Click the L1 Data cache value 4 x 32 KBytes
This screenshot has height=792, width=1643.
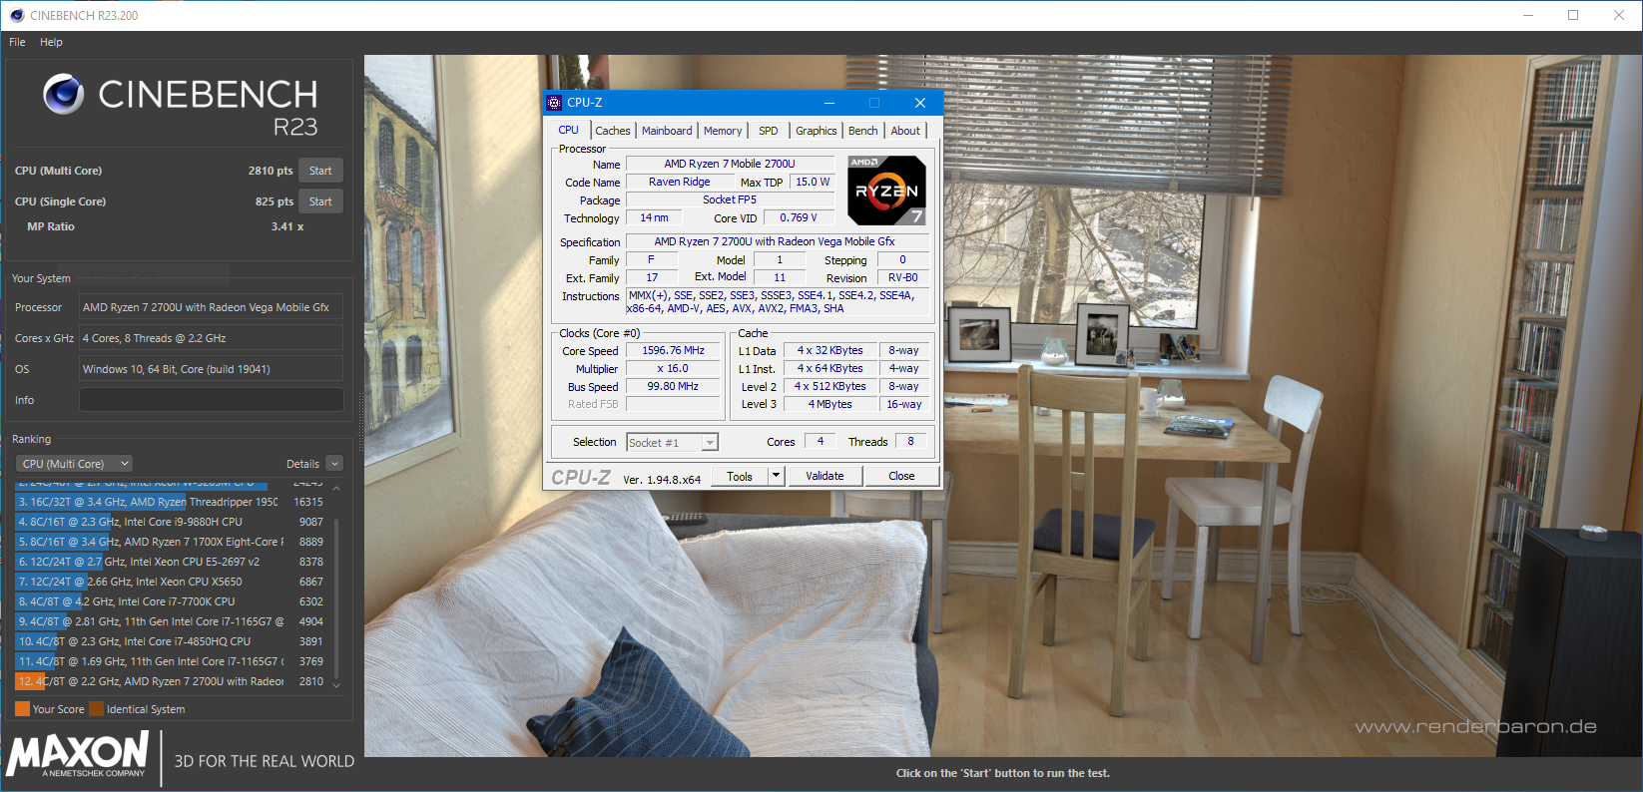tap(829, 350)
